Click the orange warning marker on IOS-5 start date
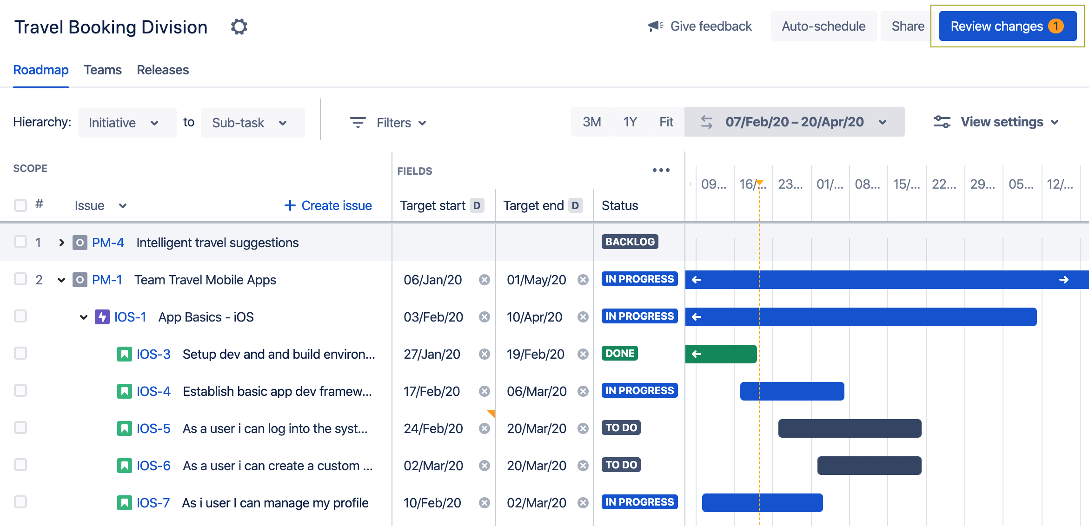 tap(491, 413)
